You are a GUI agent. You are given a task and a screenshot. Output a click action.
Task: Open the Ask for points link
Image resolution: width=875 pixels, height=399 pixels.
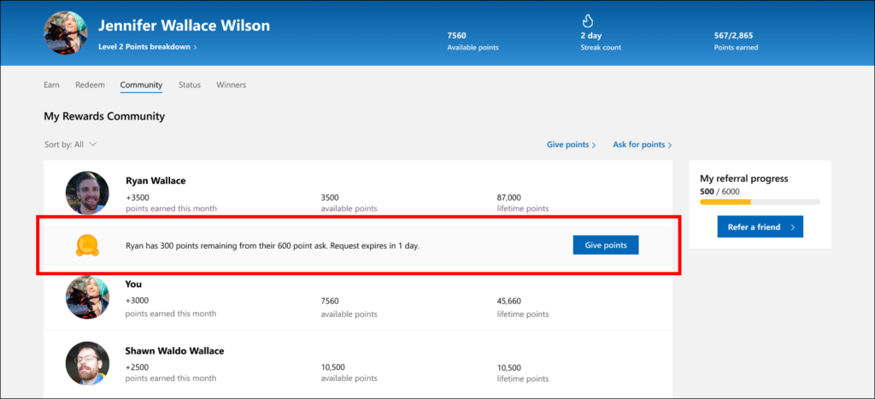point(643,144)
